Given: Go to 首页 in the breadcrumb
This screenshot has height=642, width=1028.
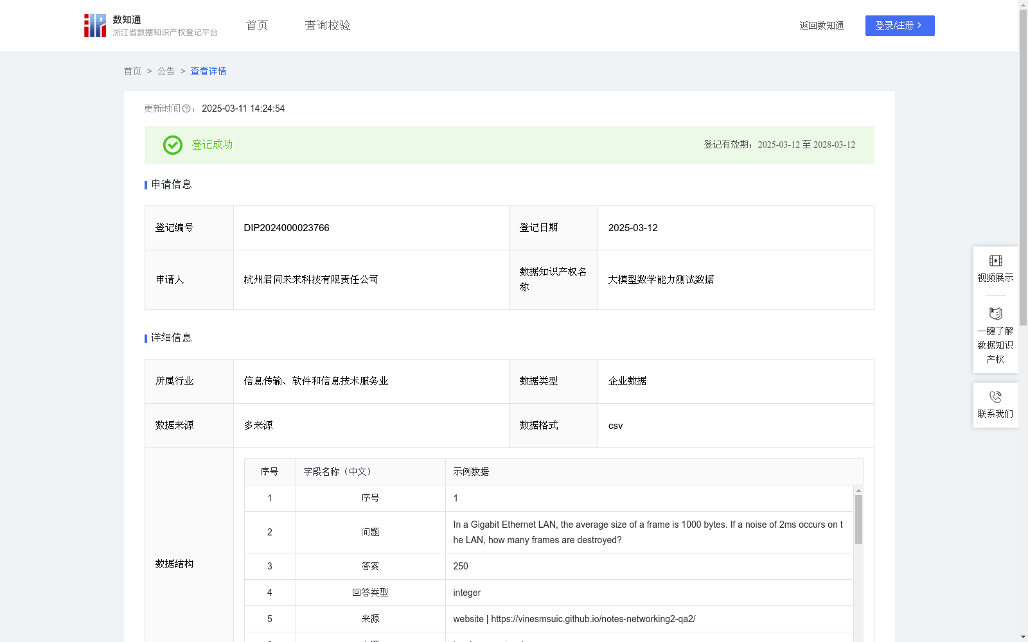Looking at the screenshot, I should pyautogui.click(x=132, y=71).
